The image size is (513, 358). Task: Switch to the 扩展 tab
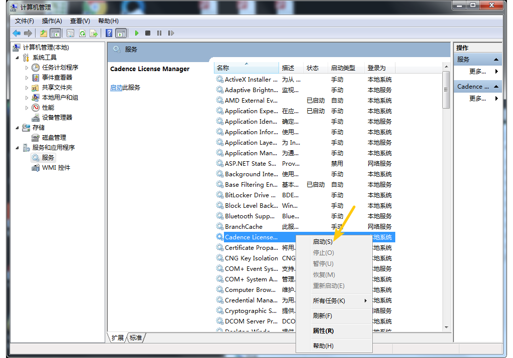[x=117, y=338]
